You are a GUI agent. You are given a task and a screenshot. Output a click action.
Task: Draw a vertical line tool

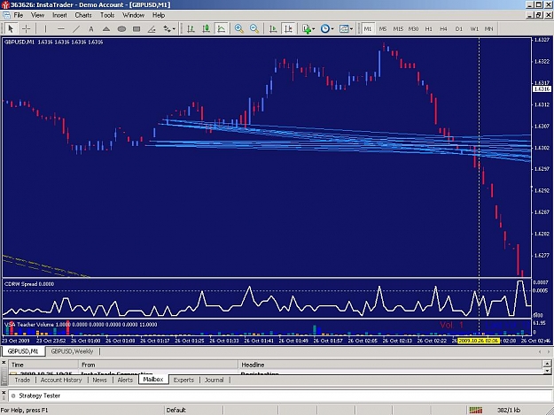(45, 29)
